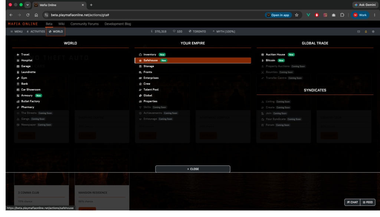Image resolution: width=380 pixels, height=217 pixels.
Task: Click the health value 100
Action: (x=178, y=32)
